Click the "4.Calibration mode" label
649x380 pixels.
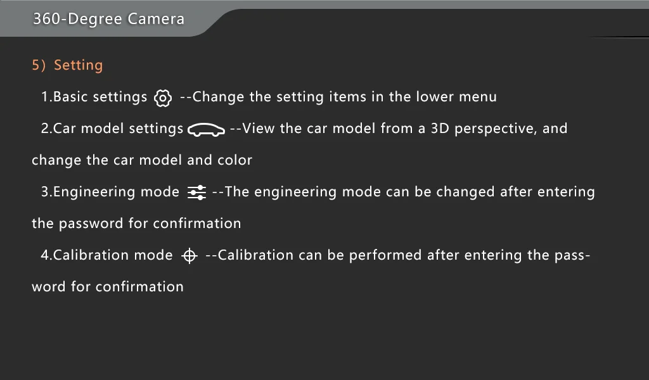pos(106,255)
